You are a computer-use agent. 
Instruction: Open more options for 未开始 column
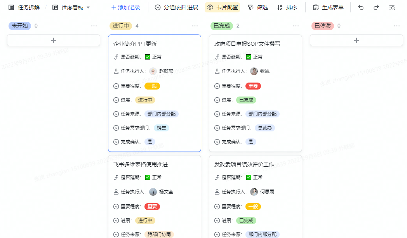[x=94, y=26]
